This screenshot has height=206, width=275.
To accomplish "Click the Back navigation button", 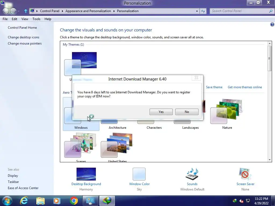I will pos(6,11).
